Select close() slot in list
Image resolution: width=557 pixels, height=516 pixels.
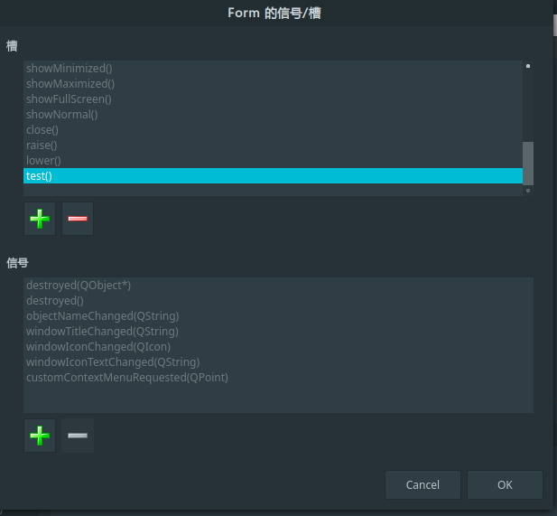coord(273,130)
